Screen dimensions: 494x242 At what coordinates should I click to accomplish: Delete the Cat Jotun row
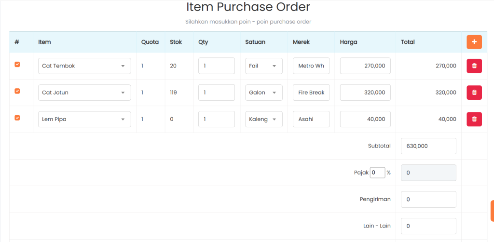(x=474, y=92)
